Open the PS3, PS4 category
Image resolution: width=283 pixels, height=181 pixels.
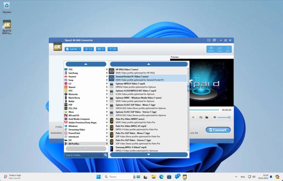click(x=86, y=108)
